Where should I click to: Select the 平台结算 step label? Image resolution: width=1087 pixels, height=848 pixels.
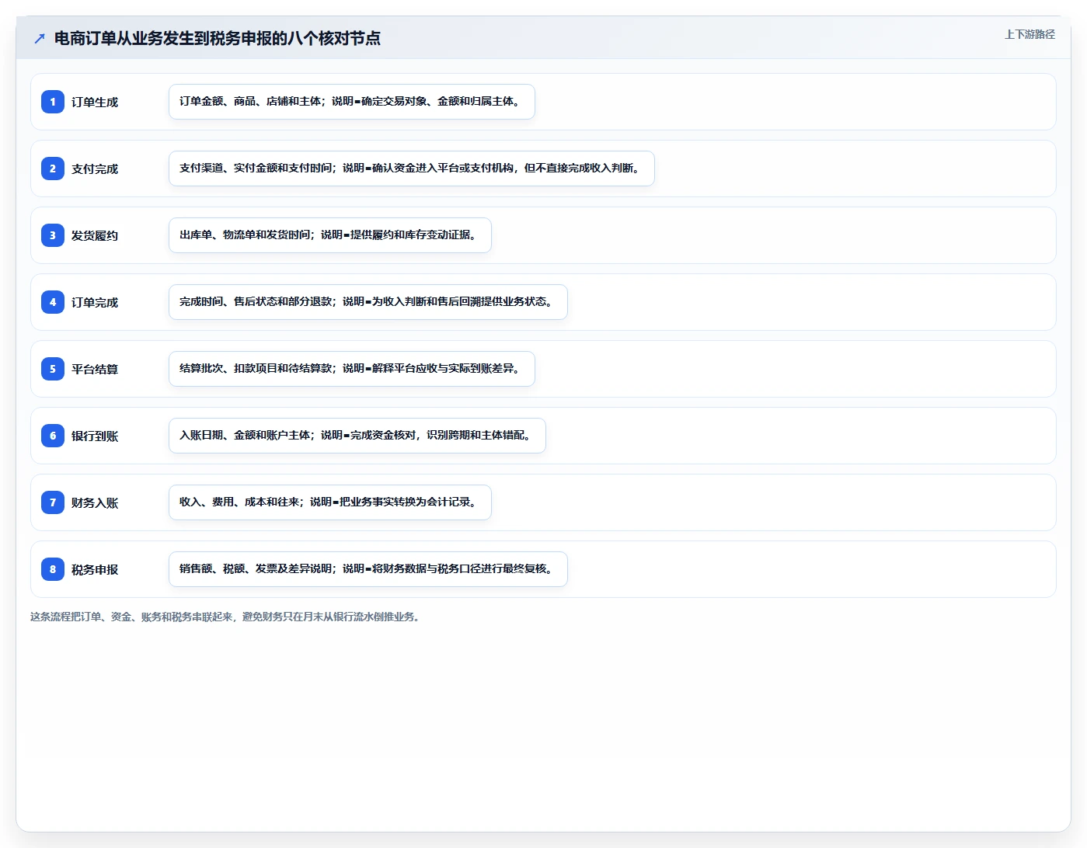tap(95, 369)
